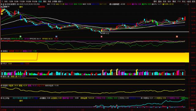
Task: Click the first yellow volume spike bar
Action: (111, 72)
